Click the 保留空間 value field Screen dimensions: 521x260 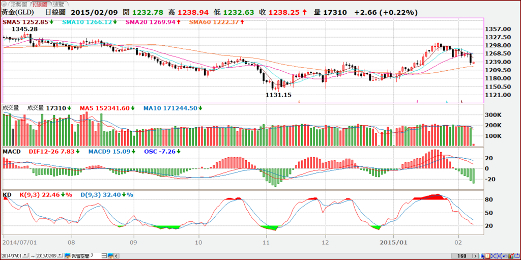95,256
